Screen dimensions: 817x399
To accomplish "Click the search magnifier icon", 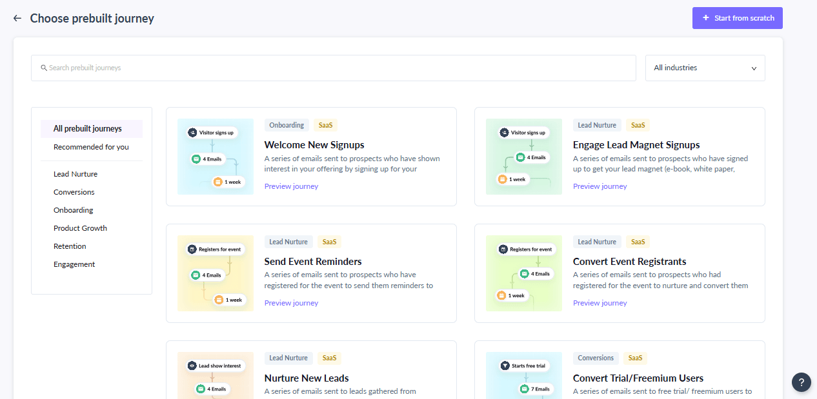I will pos(44,68).
